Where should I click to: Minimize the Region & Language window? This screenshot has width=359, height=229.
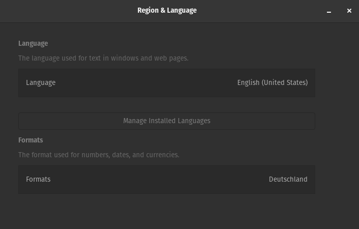point(329,11)
